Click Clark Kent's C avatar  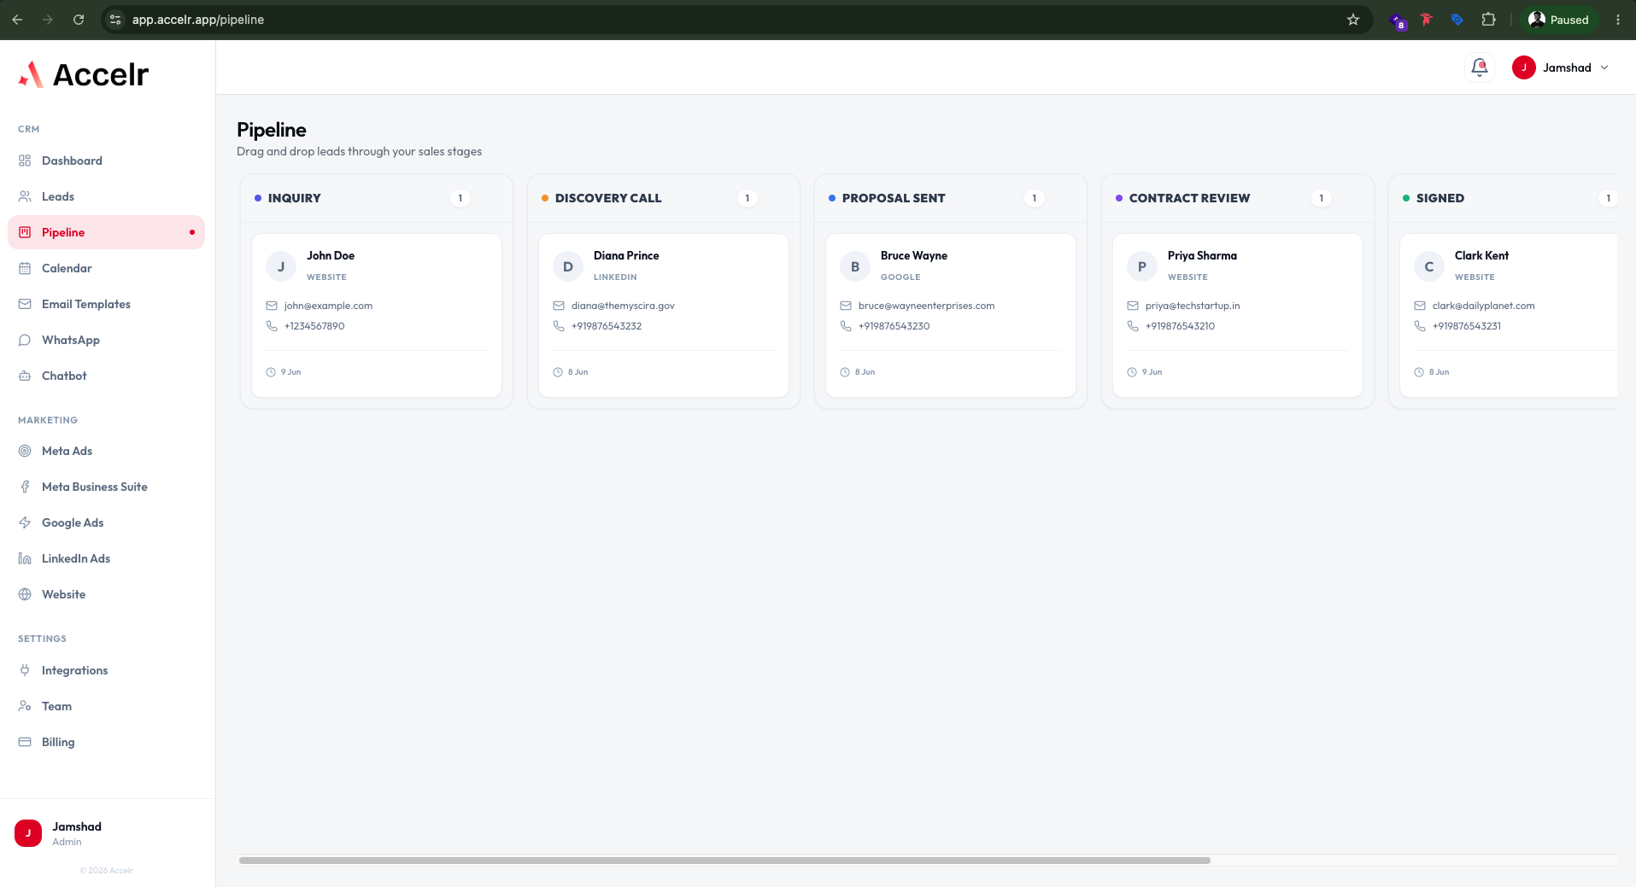point(1429,266)
